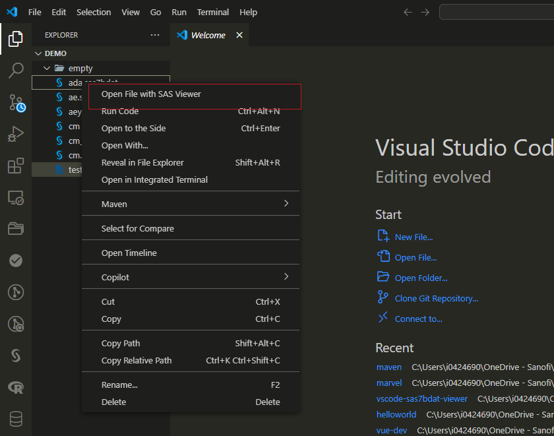Close the Welcome tab

[x=239, y=35]
